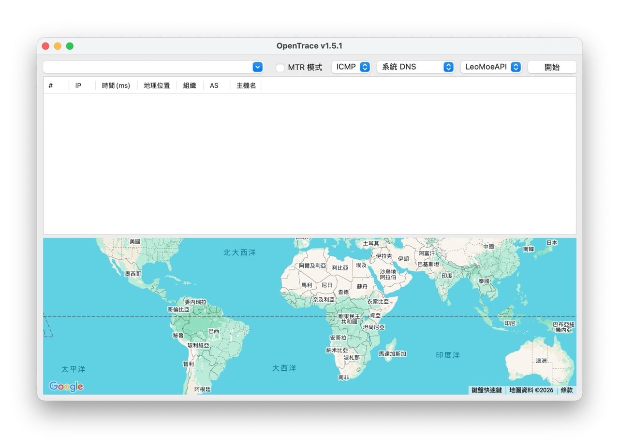This screenshot has width=619, height=448.
Task: Click inside the trace target input field
Action: pos(145,67)
